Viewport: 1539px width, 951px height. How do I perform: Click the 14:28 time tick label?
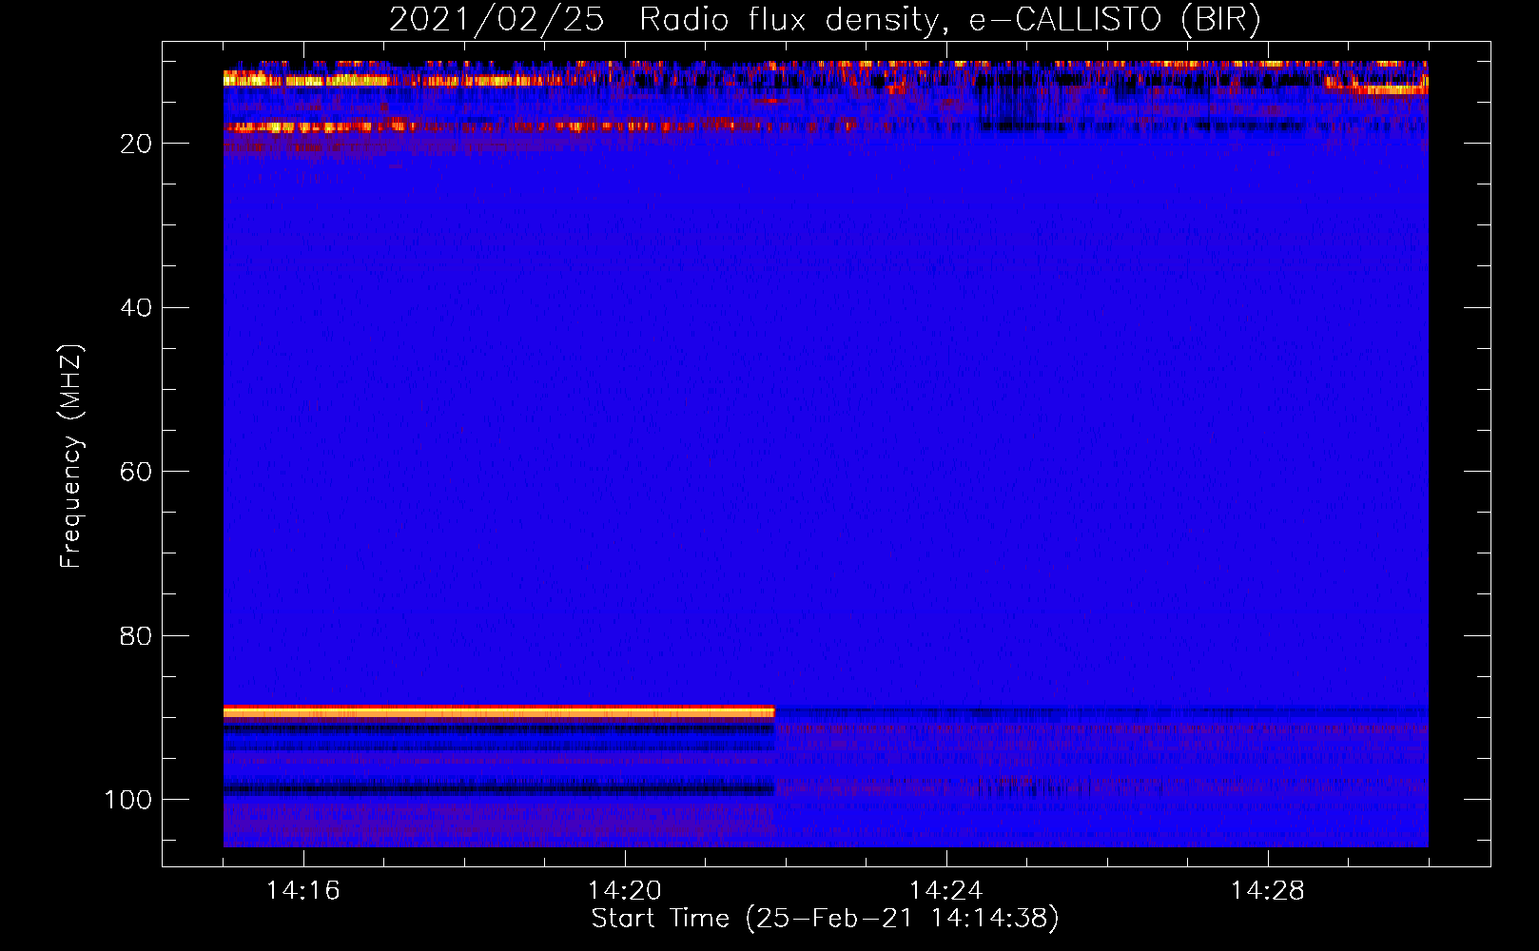(1267, 891)
